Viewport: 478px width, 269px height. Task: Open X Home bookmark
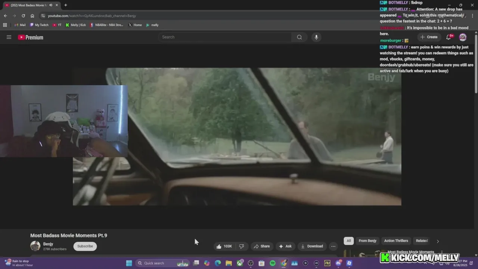pos(135,25)
